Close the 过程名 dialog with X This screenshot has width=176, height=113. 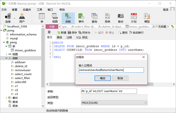[x=143, y=57]
